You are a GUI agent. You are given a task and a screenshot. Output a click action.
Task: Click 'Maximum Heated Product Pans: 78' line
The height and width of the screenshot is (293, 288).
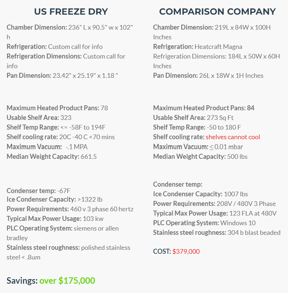[x=57, y=108]
